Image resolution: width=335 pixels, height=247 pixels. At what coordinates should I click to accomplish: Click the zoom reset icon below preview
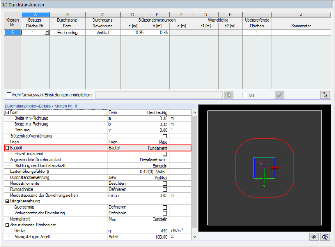[x=325, y=237]
